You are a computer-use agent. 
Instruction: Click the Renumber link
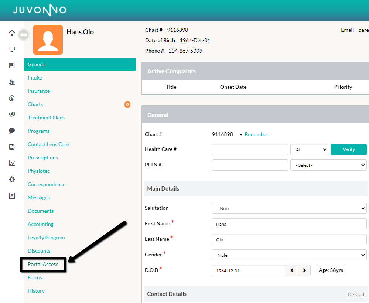coord(256,134)
